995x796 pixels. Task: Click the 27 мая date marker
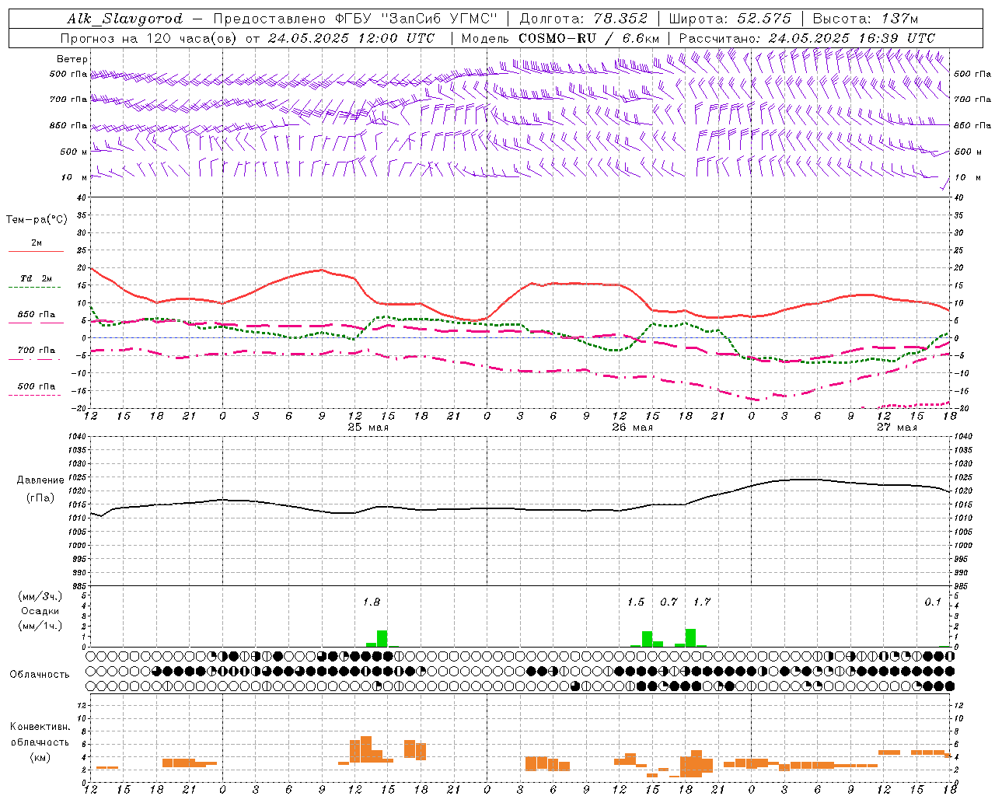[896, 428]
